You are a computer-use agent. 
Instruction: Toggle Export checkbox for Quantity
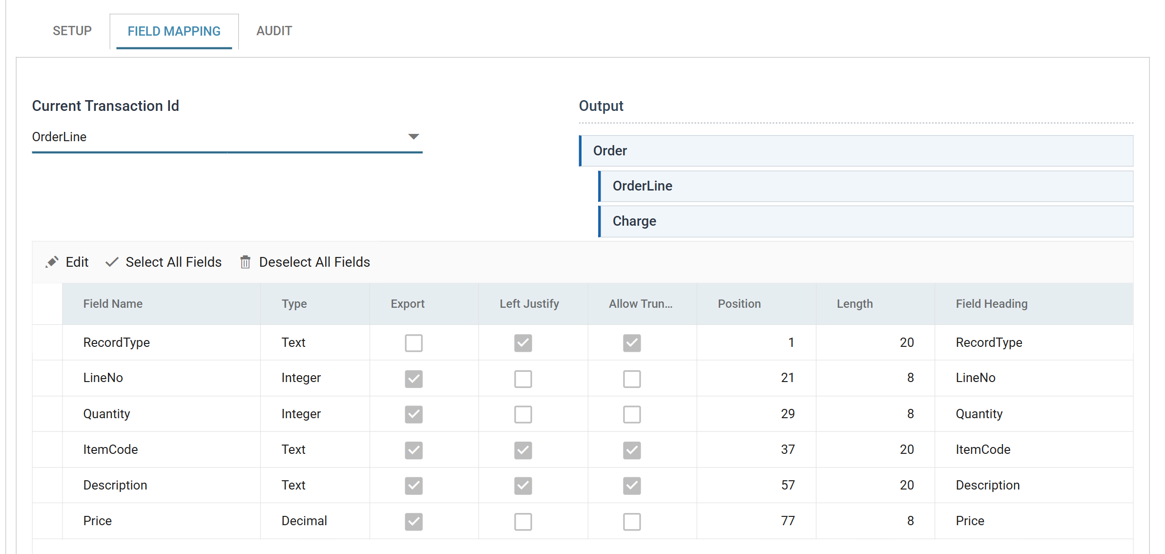pyautogui.click(x=414, y=414)
